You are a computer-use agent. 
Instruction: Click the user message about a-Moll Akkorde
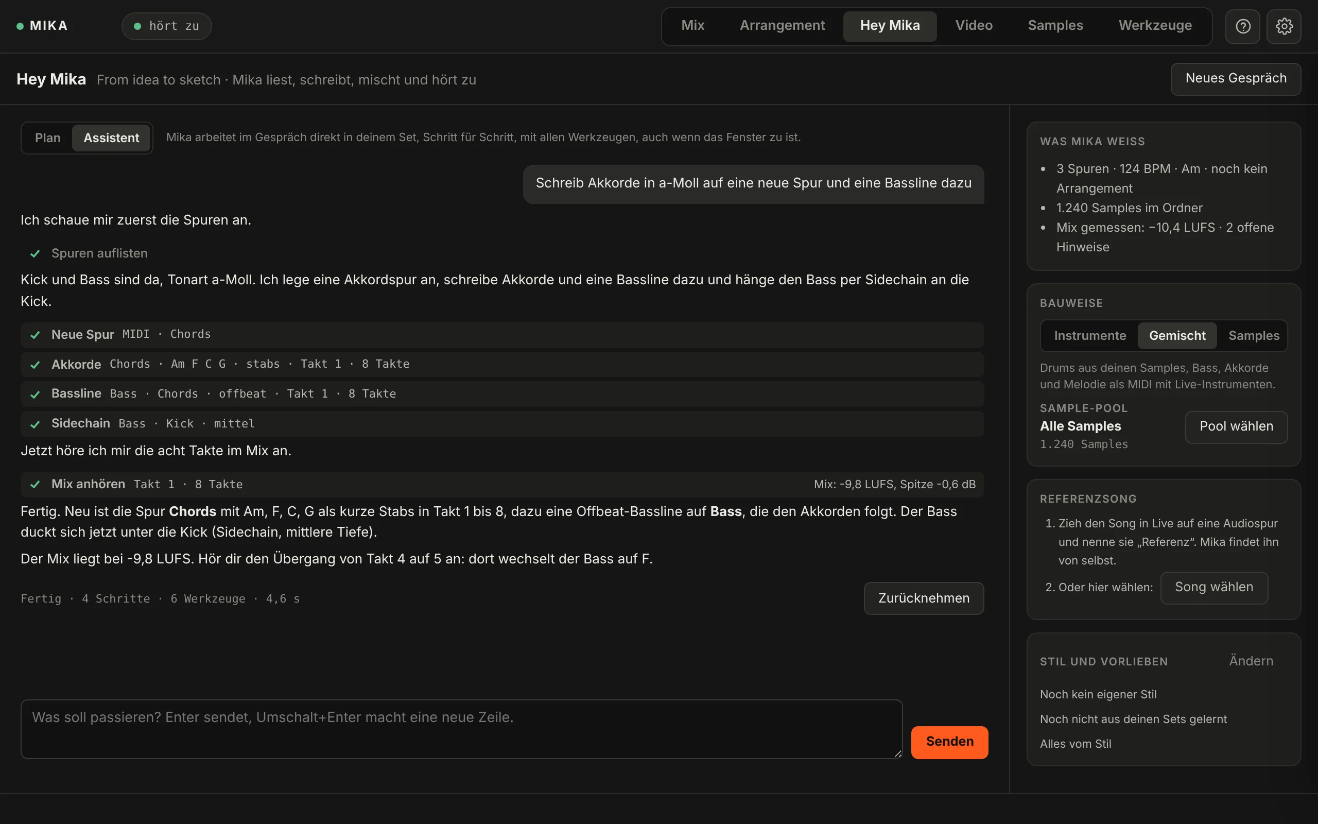click(753, 184)
